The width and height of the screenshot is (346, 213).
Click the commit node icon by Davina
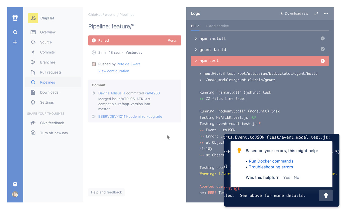[x=94, y=93]
